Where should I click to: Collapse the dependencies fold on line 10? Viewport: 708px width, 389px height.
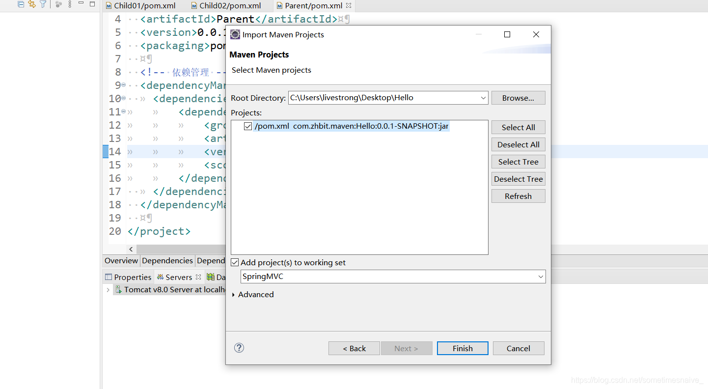coord(123,99)
